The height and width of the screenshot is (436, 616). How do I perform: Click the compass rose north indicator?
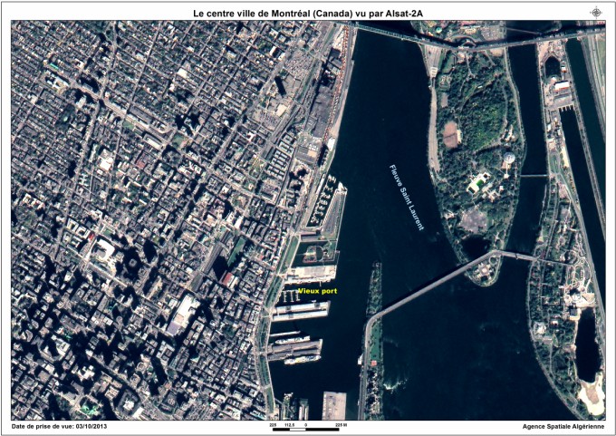tap(595, 12)
